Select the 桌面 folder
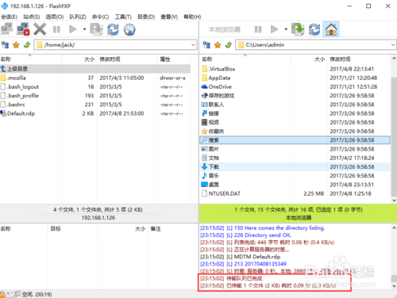This screenshot has height=298, width=397. tap(295, 185)
